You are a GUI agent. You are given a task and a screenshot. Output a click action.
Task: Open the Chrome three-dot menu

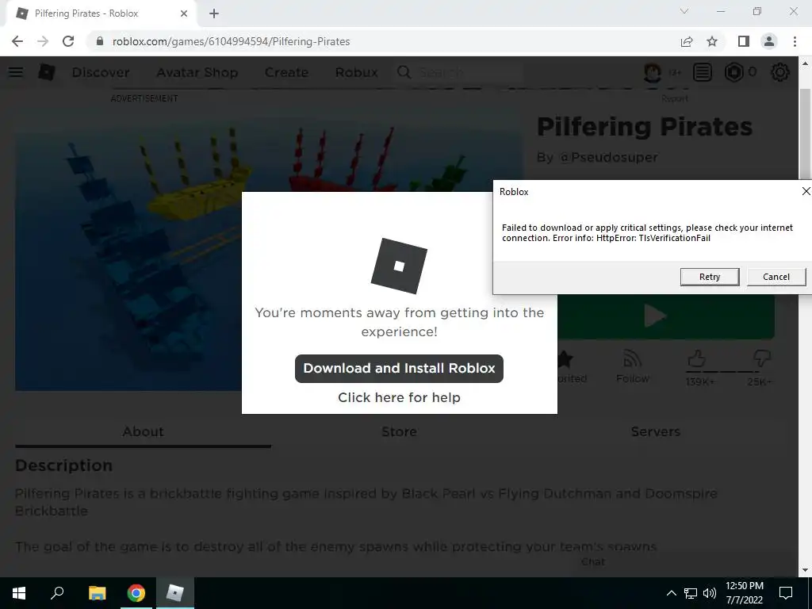click(795, 41)
